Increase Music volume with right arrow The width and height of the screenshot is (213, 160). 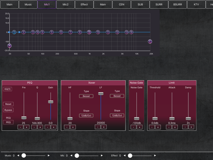[x=49, y=155]
